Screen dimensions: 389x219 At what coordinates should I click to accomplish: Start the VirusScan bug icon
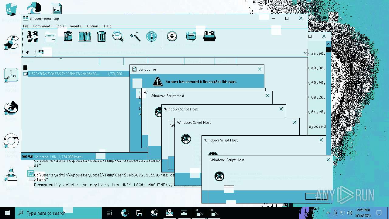172,37
